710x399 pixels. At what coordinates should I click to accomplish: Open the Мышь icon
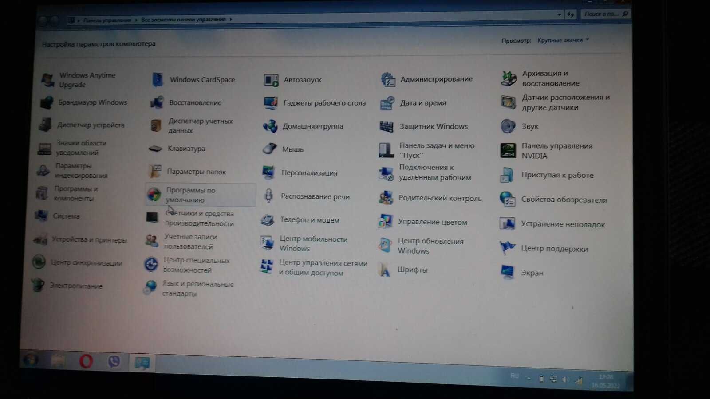click(269, 149)
